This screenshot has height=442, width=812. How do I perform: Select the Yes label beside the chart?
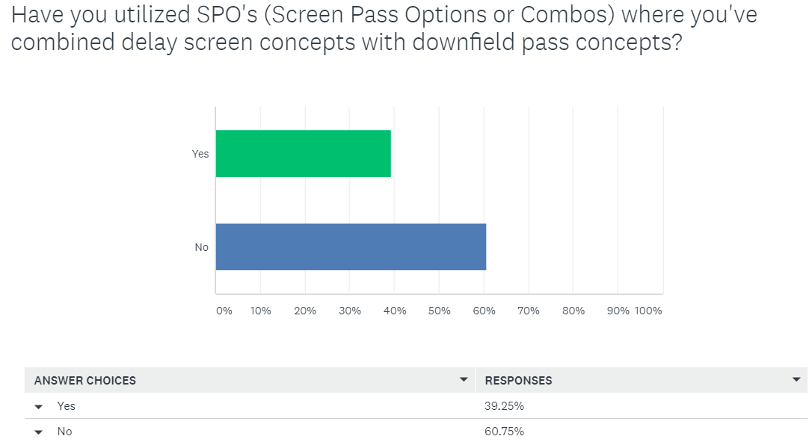200,154
